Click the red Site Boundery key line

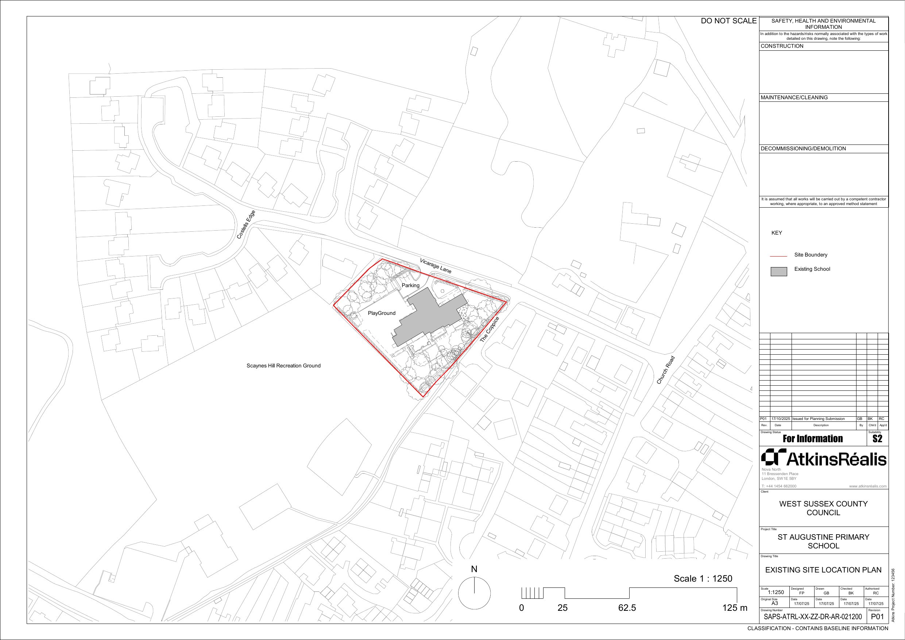coord(778,256)
